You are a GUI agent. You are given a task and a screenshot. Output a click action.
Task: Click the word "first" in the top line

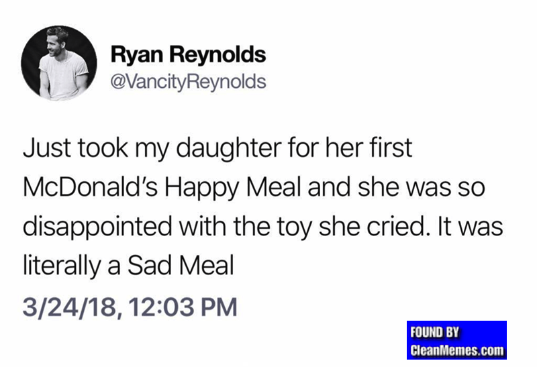point(391,150)
